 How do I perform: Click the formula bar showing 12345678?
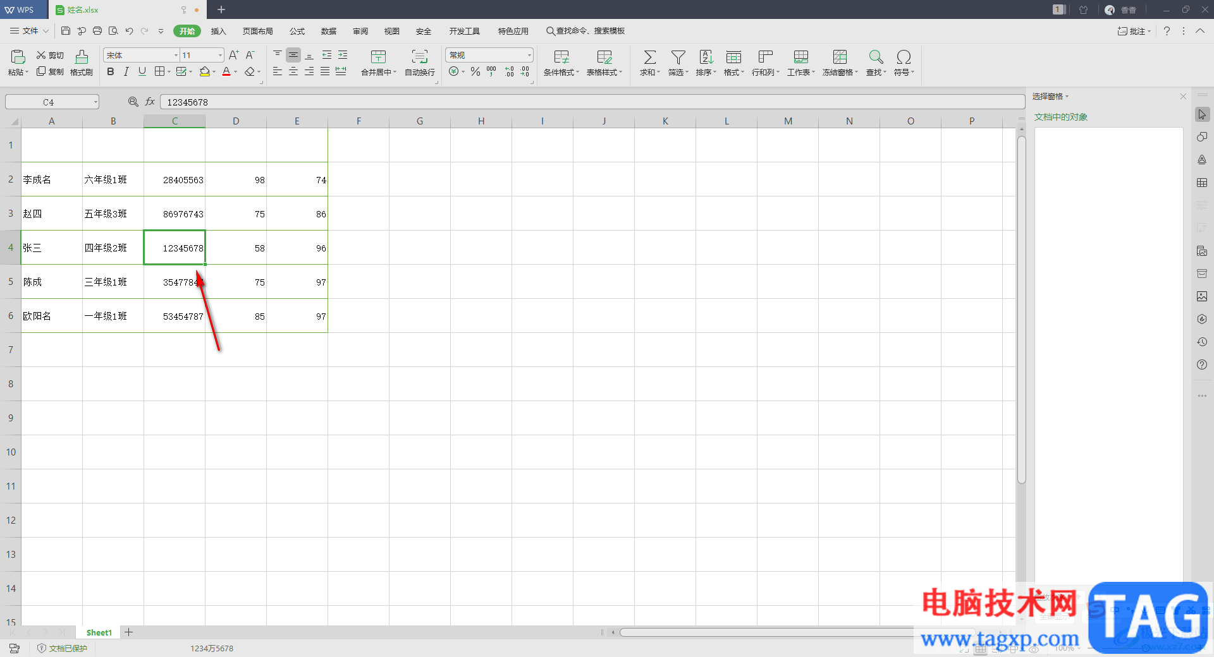pyautogui.click(x=592, y=102)
